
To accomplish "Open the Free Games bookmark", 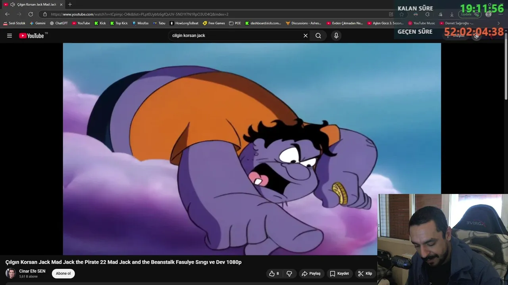I will pyautogui.click(x=214, y=23).
